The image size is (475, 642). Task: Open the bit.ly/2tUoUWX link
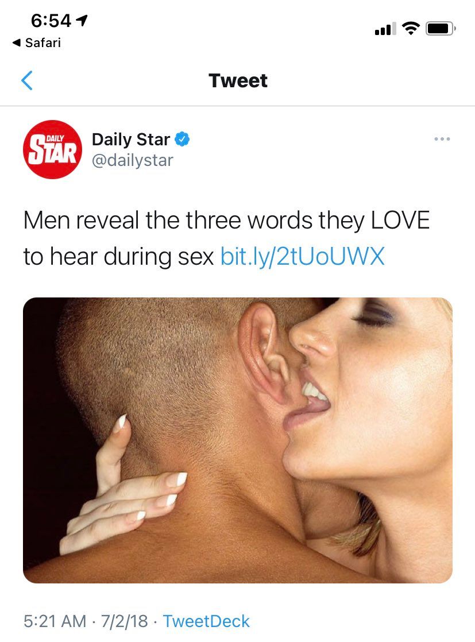click(303, 257)
